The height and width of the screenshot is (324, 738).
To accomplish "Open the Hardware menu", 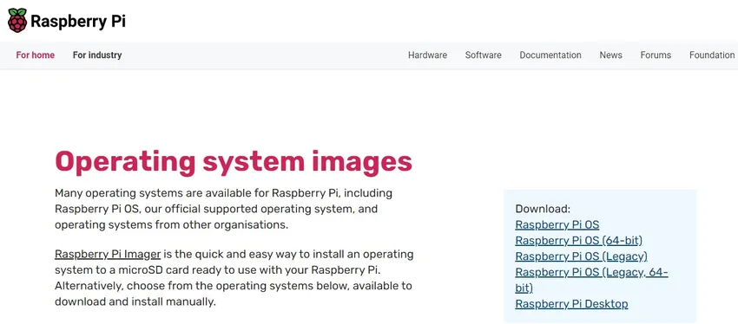I will (x=427, y=55).
